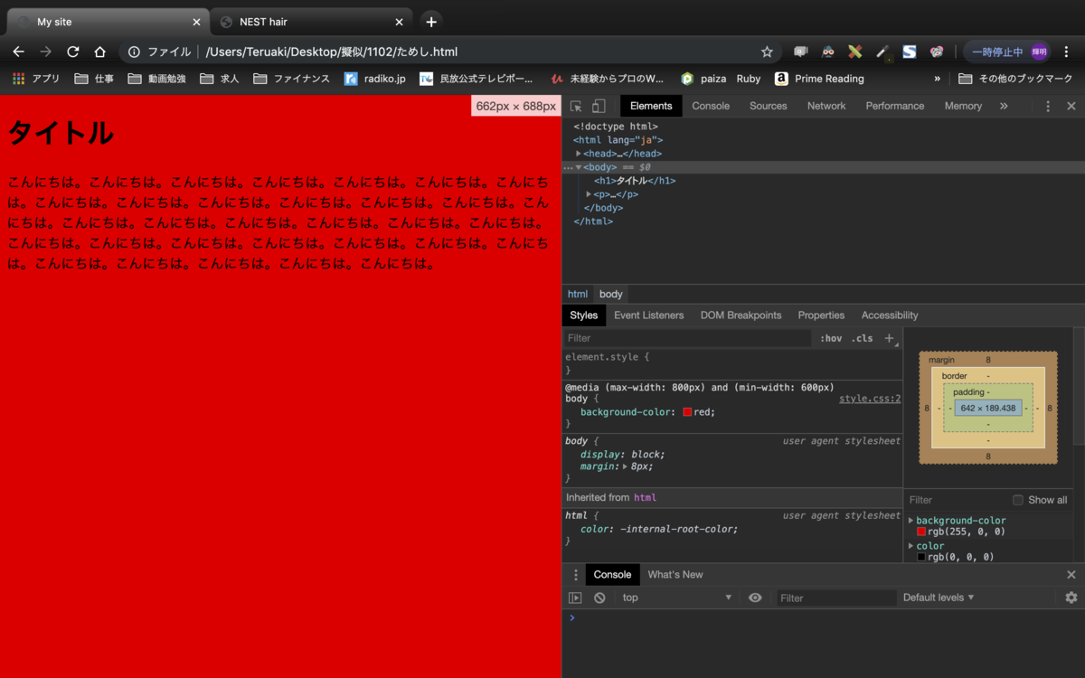Clear the console icon

coord(599,598)
